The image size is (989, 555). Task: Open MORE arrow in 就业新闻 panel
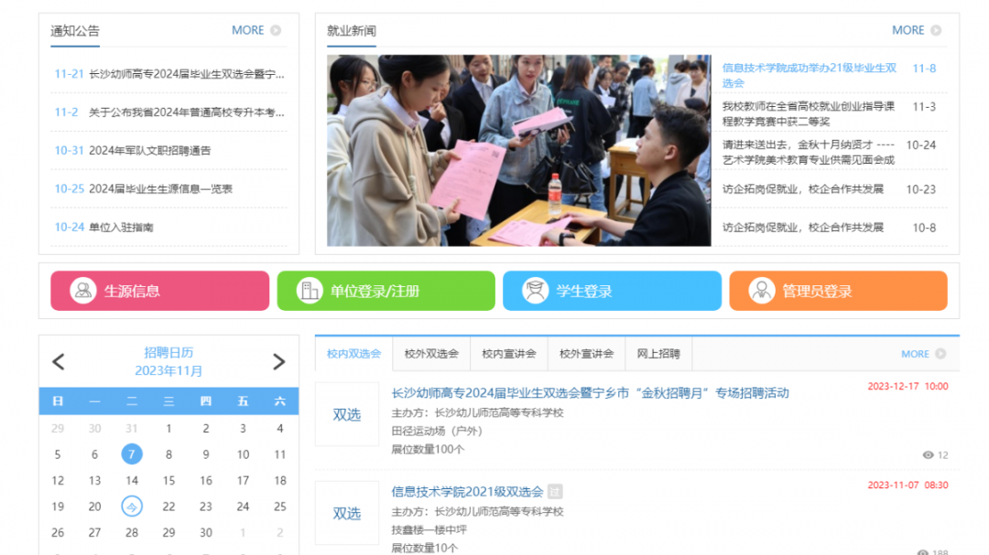[x=936, y=30]
